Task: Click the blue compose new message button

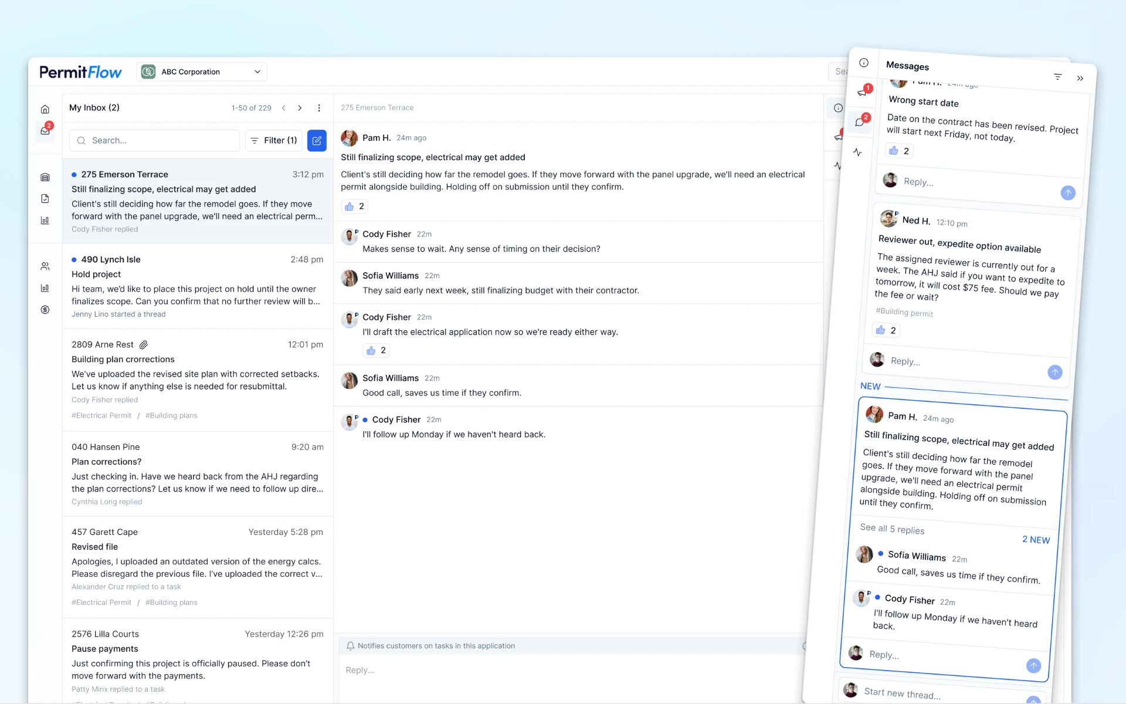Action: click(317, 140)
